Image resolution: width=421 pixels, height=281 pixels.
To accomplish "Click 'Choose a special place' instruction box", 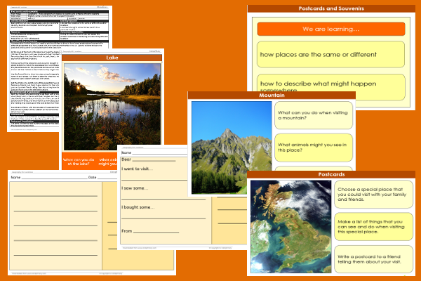I will (x=373, y=194).
